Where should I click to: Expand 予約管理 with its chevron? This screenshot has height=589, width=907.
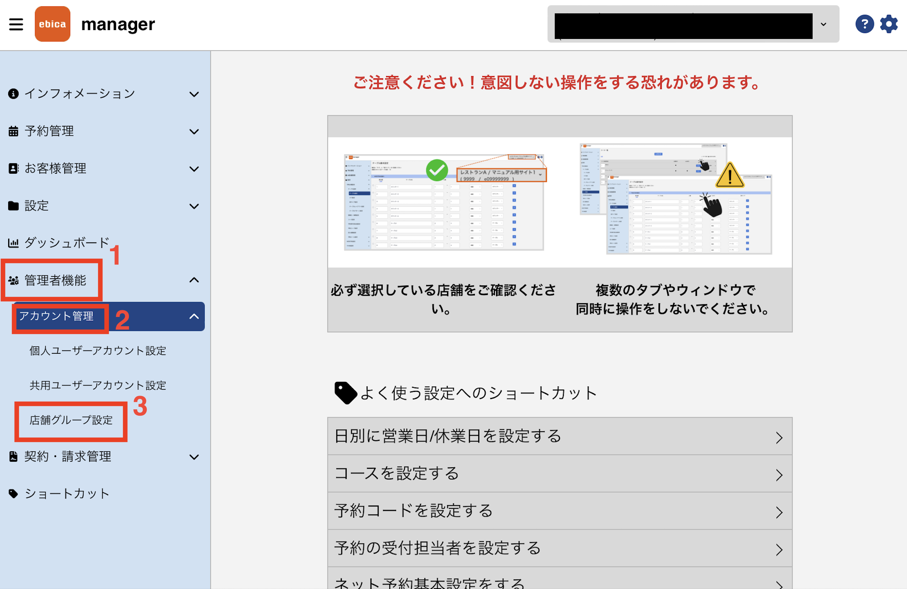click(194, 131)
